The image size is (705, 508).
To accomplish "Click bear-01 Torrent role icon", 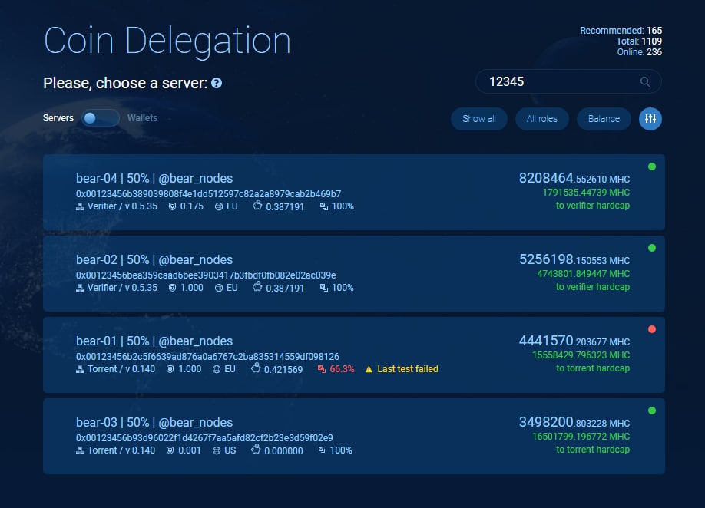I will [80, 369].
